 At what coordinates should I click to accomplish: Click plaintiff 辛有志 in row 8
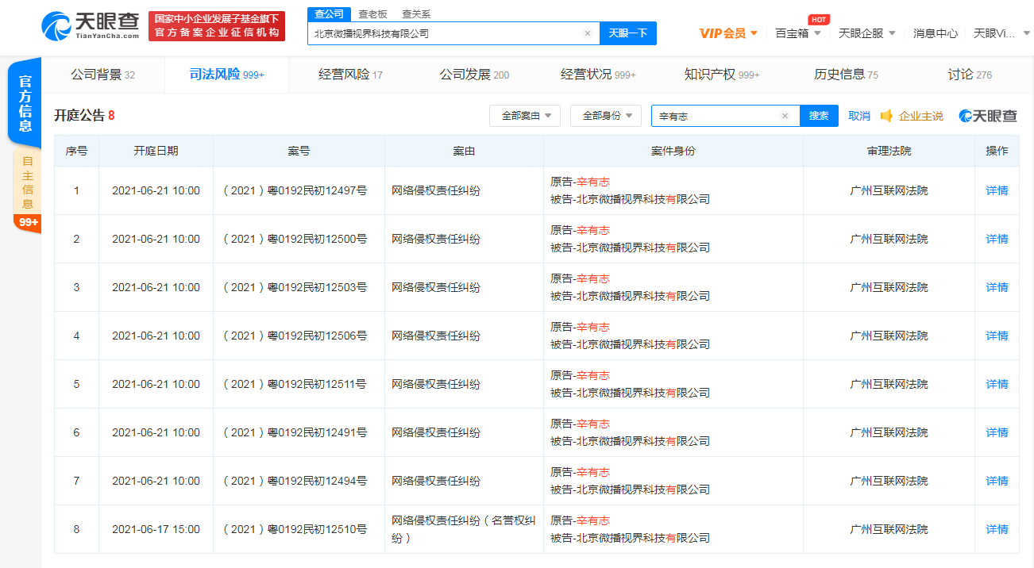[593, 520]
